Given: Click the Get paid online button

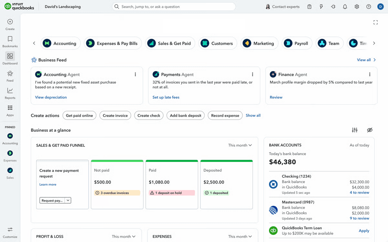Looking at the screenshot, I should point(79,116).
